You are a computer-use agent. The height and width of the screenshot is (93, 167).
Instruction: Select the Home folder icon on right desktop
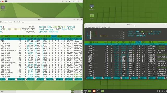[x=92, y=17]
